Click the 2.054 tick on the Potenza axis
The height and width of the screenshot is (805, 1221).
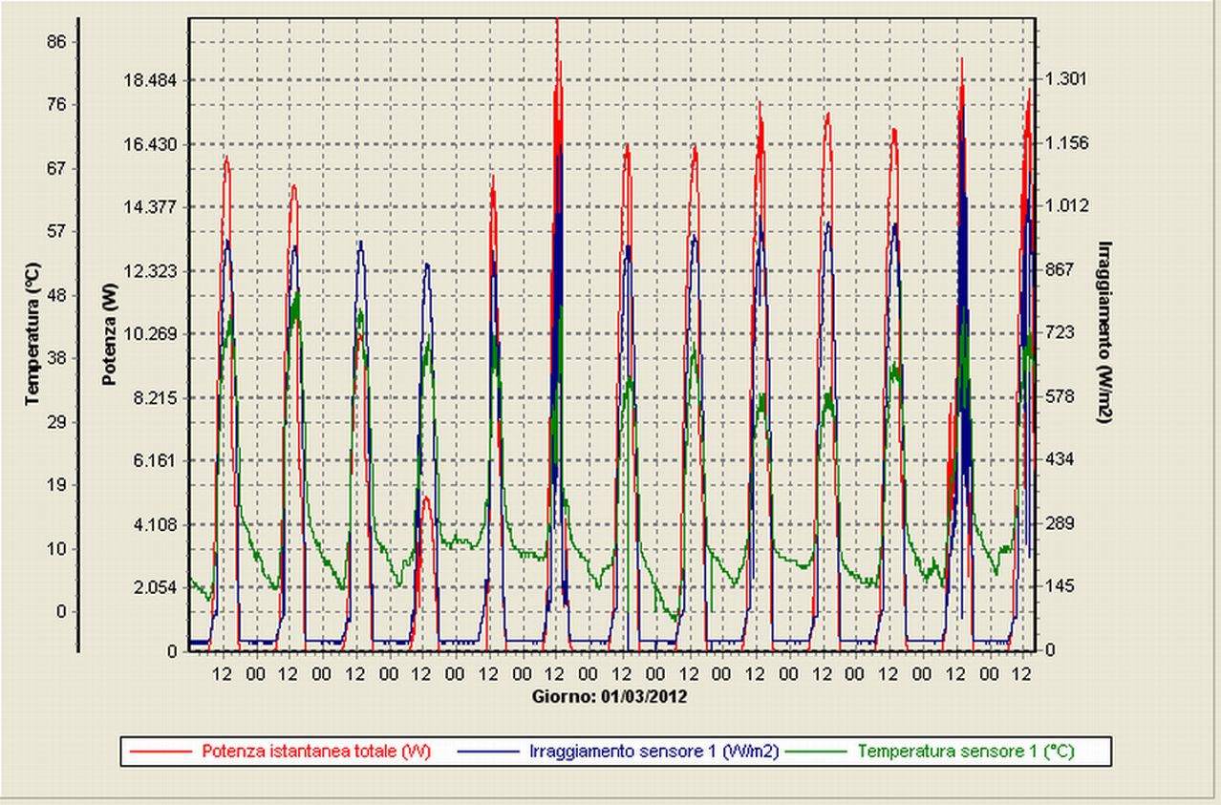tap(155, 587)
